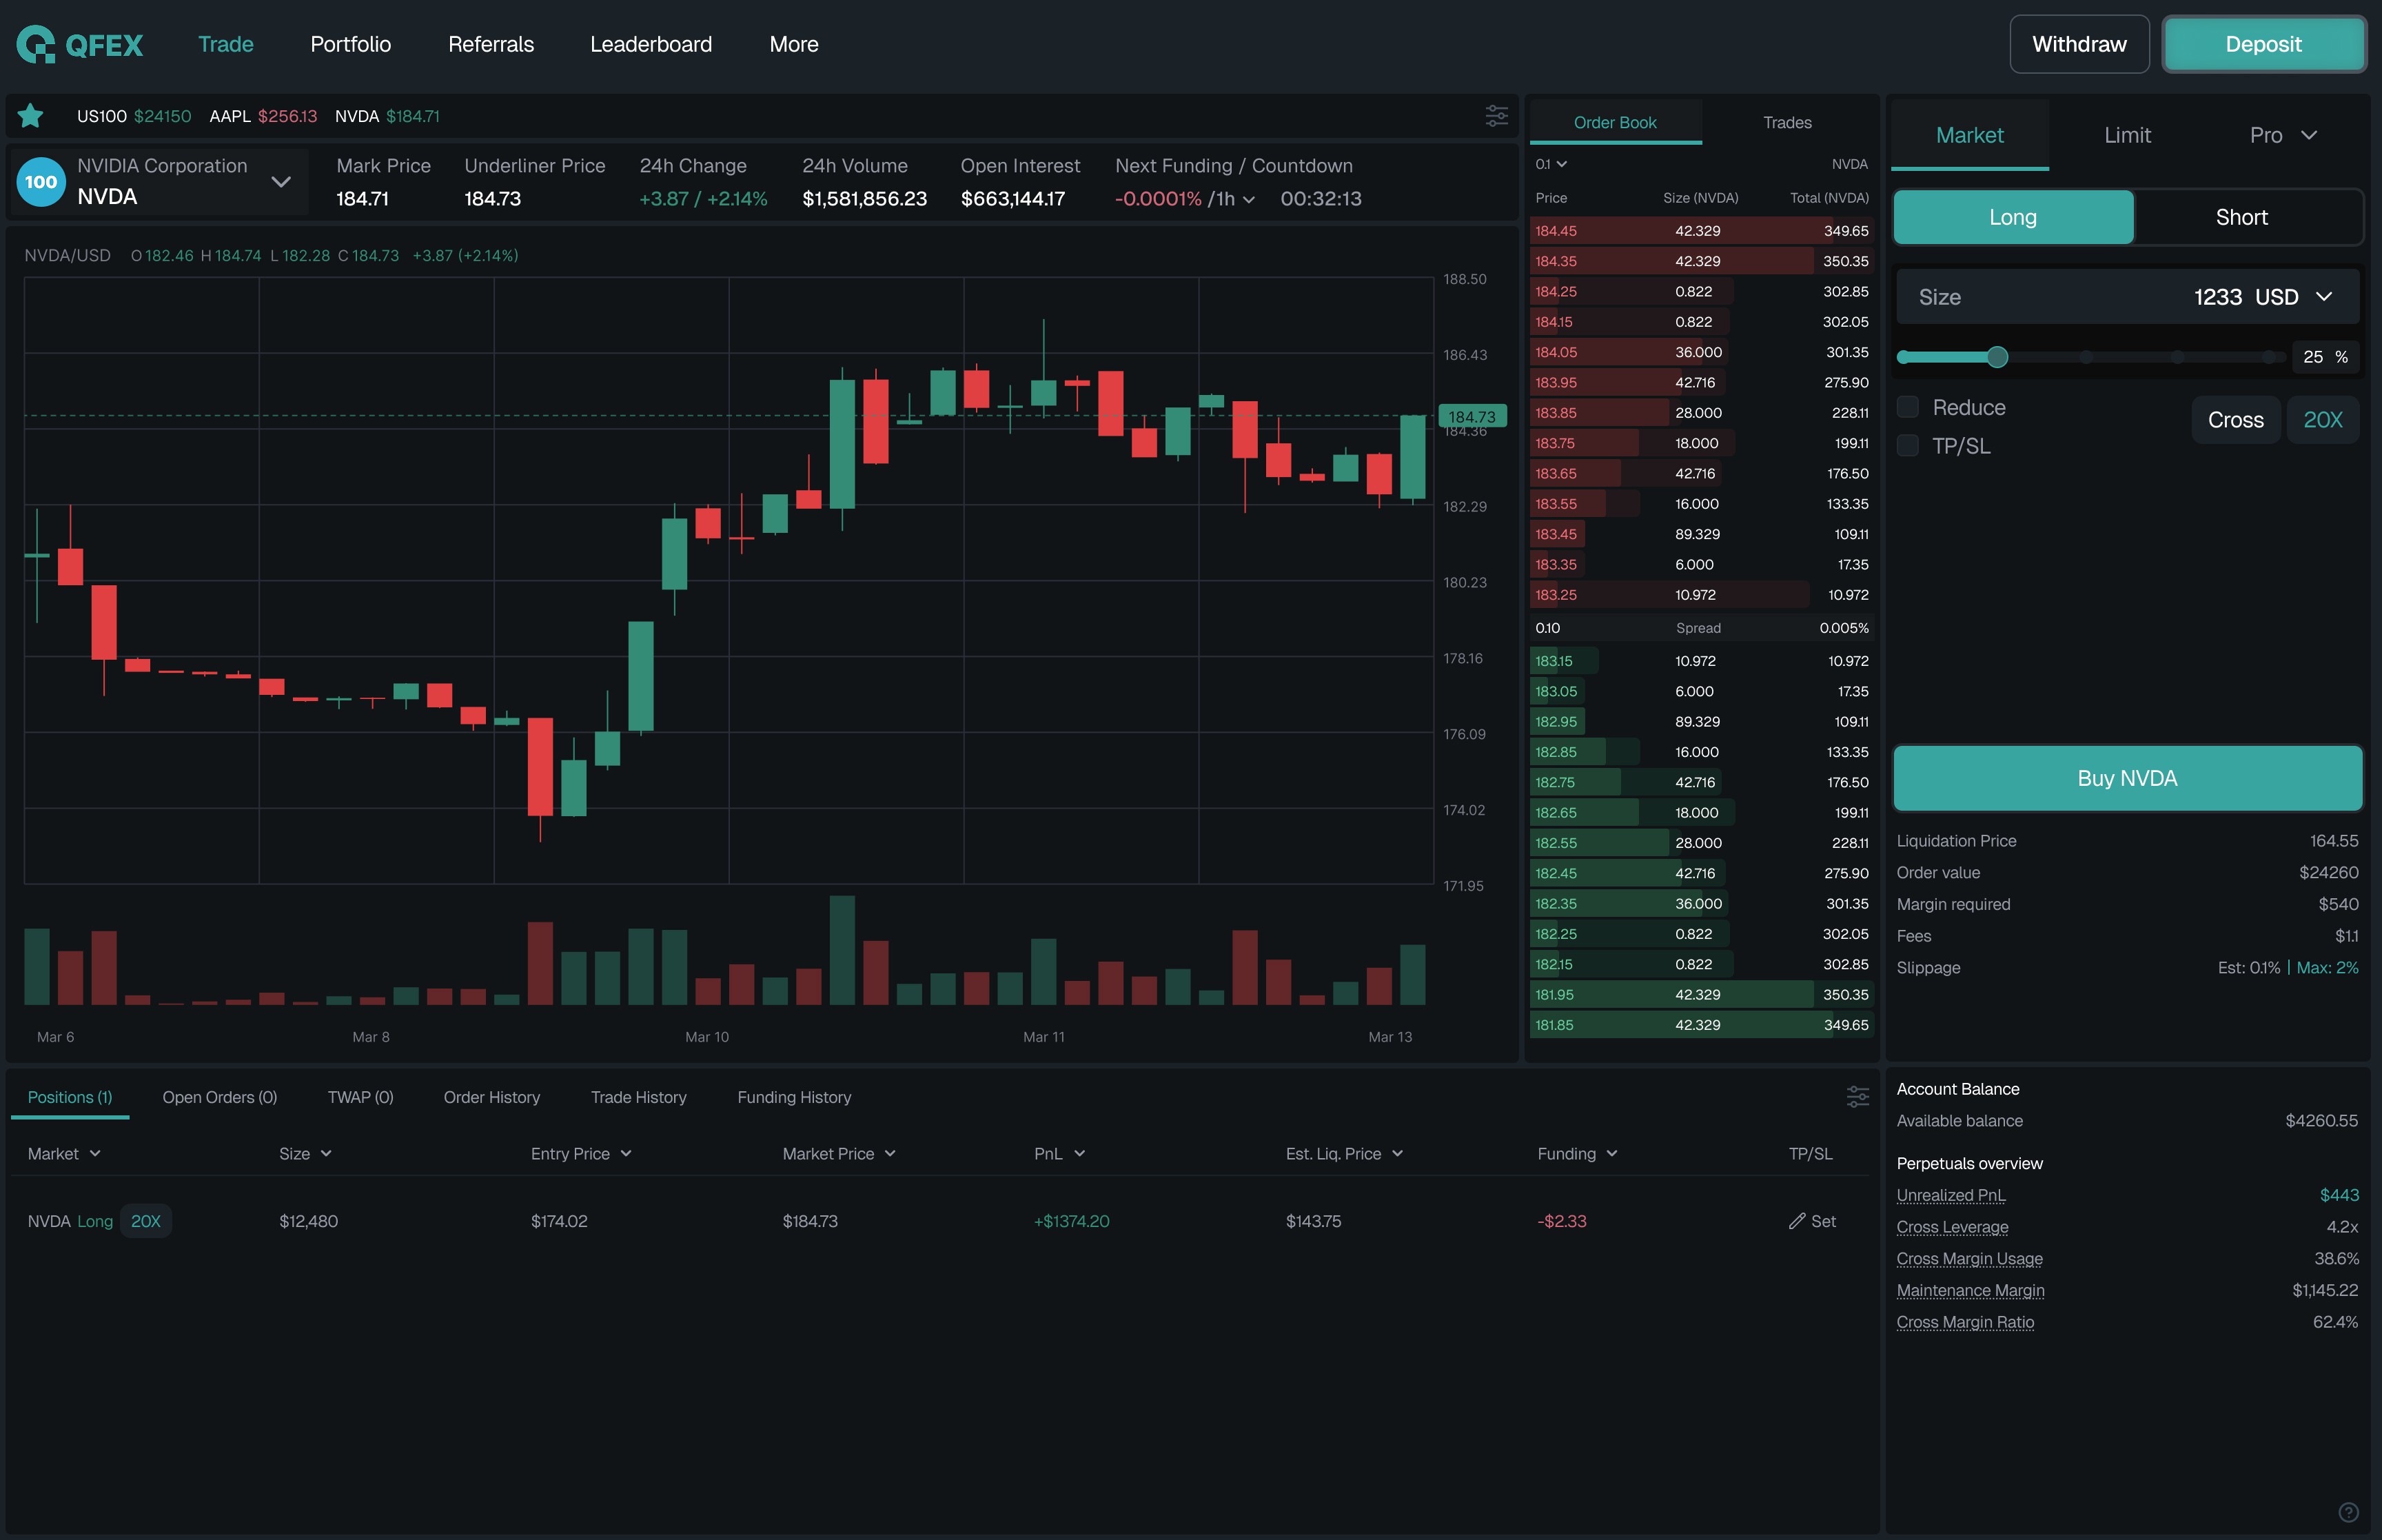Click the favorites star icon

tap(31, 116)
